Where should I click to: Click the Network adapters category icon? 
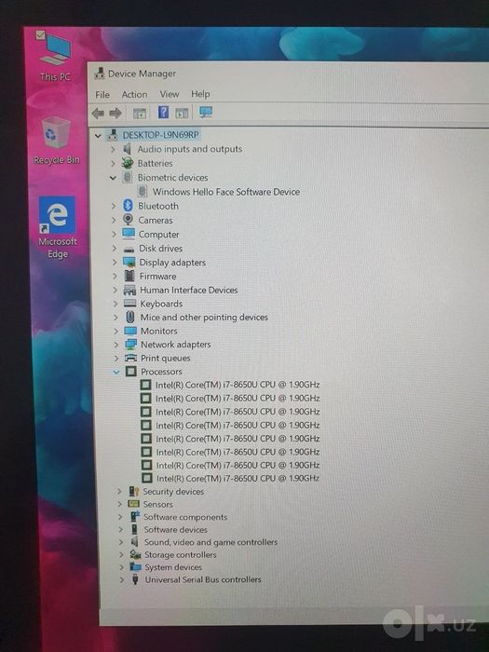point(131,345)
